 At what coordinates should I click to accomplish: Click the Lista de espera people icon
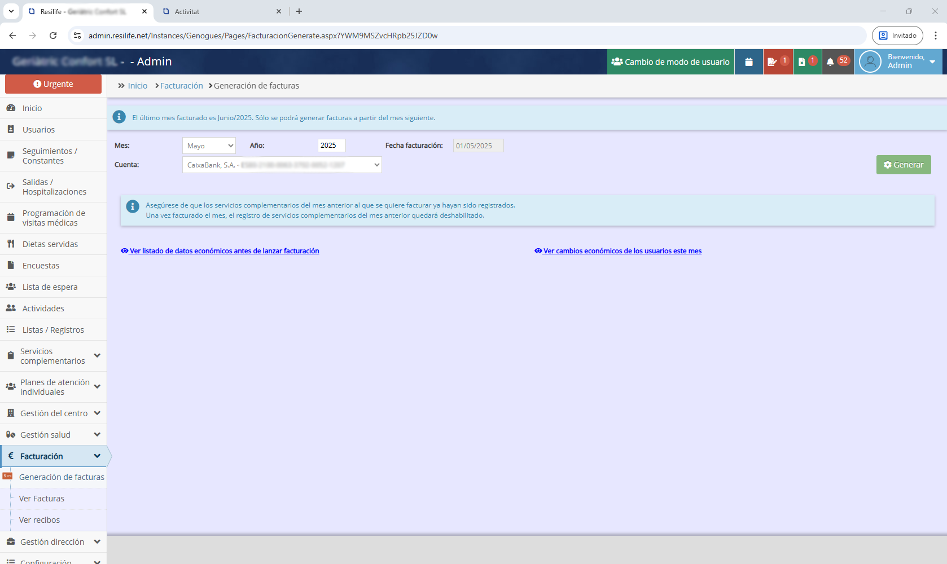11,287
